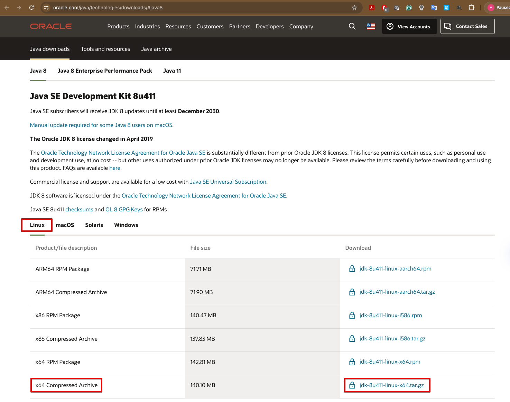Open the Google Translate extension
The height and width of the screenshot is (402, 510).
click(434, 8)
